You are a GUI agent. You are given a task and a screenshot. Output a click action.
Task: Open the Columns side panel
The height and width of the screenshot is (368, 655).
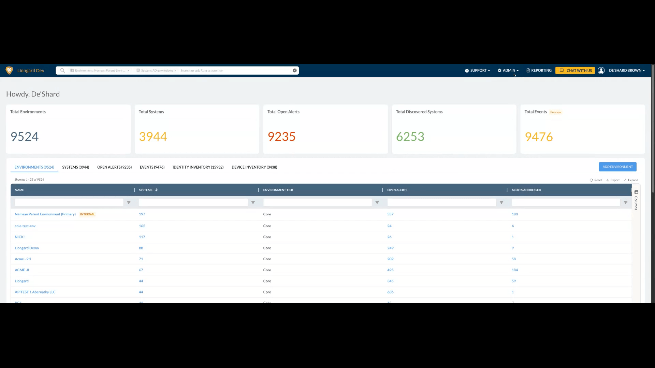point(636,200)
